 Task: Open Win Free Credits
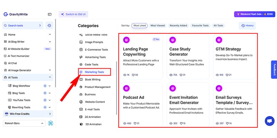(x=28, y=114)
